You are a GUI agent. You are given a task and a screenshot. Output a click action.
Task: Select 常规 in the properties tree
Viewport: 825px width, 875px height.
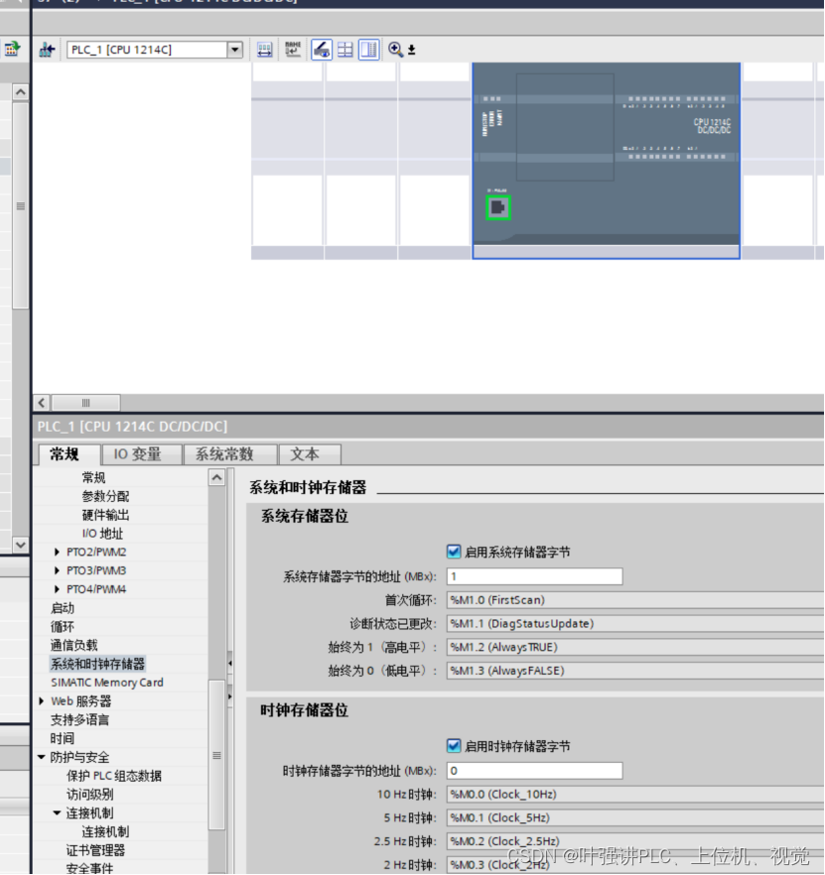pos(94,478)
